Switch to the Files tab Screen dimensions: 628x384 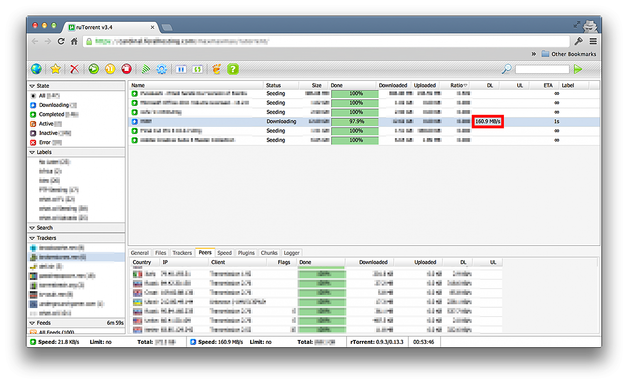160,253
